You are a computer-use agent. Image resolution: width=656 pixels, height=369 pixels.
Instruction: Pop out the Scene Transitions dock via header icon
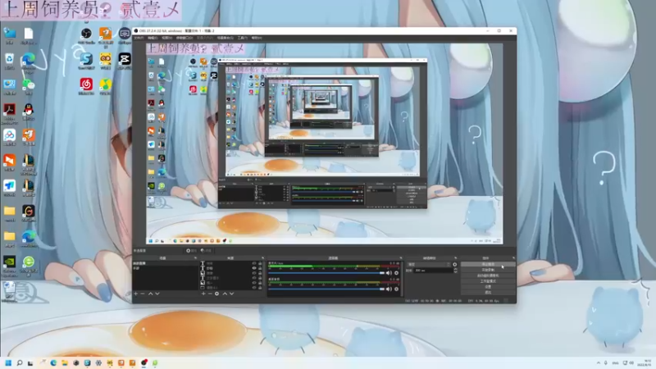pyautogui.click(x=455, y=258)
